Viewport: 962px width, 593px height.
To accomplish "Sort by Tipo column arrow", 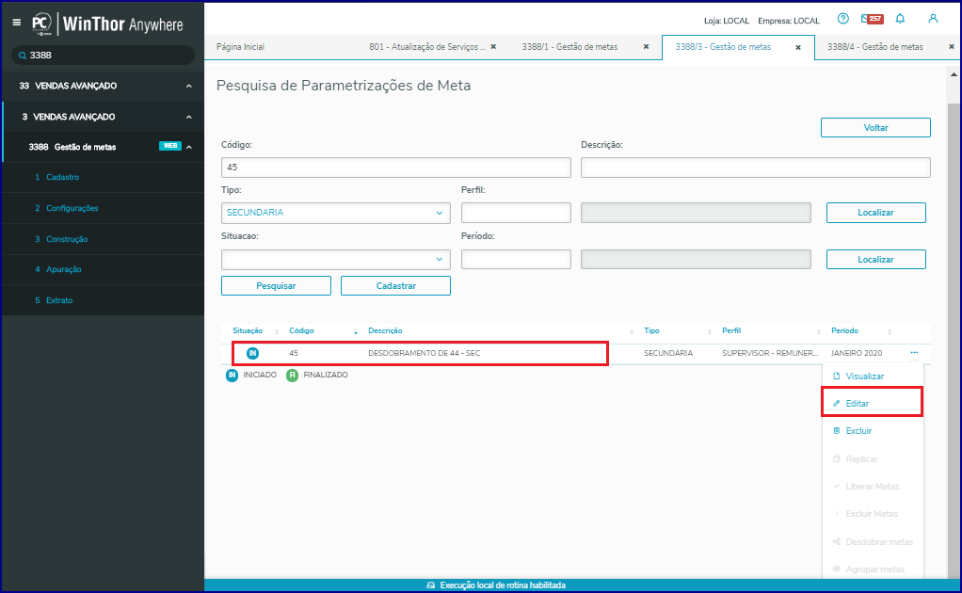I will point(710,331).
